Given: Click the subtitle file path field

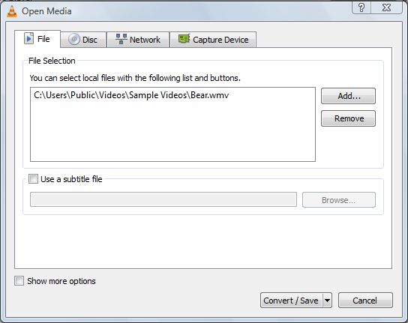Looking at the screenshot, I should (x=163, y=200).
